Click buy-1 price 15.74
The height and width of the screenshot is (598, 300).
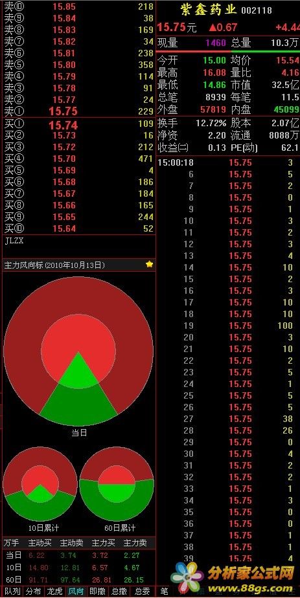[63, 125]
